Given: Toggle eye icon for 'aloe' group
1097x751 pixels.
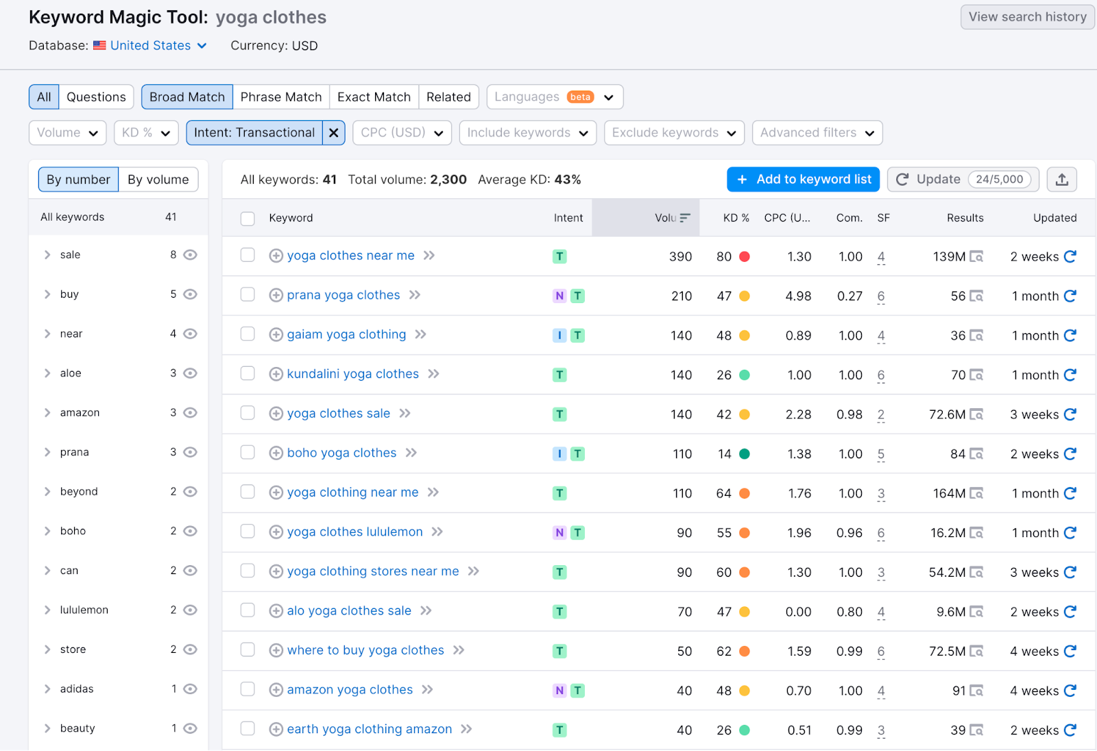Looking at the screenshot, I should point(191,373).
